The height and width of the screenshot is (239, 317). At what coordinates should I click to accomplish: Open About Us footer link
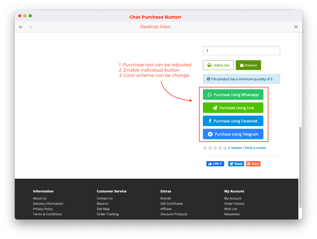[40, 198]
